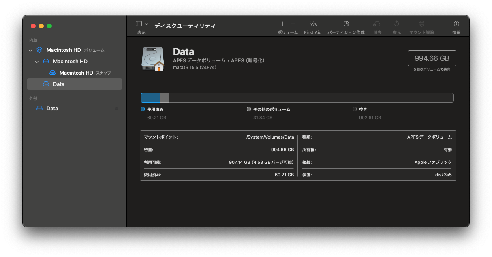Click the 内蔵 section header
Image resolution: width=492 pixels, height=257 pixels.
pyautogui.click(x=33, y=40)
